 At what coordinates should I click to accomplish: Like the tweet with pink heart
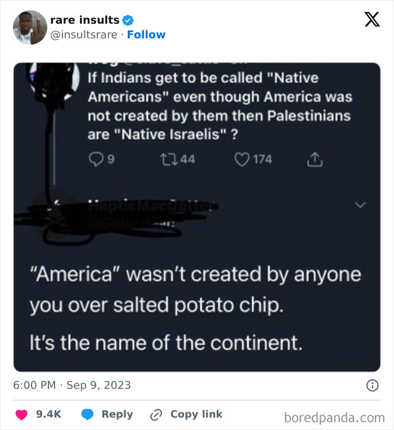click(x=21, y=414)
